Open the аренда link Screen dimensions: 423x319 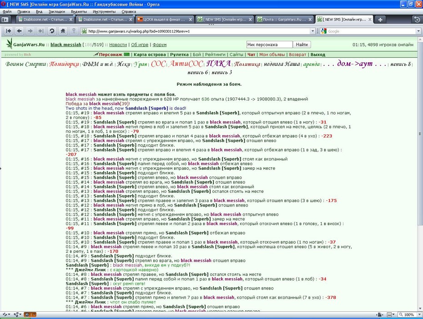312,64
